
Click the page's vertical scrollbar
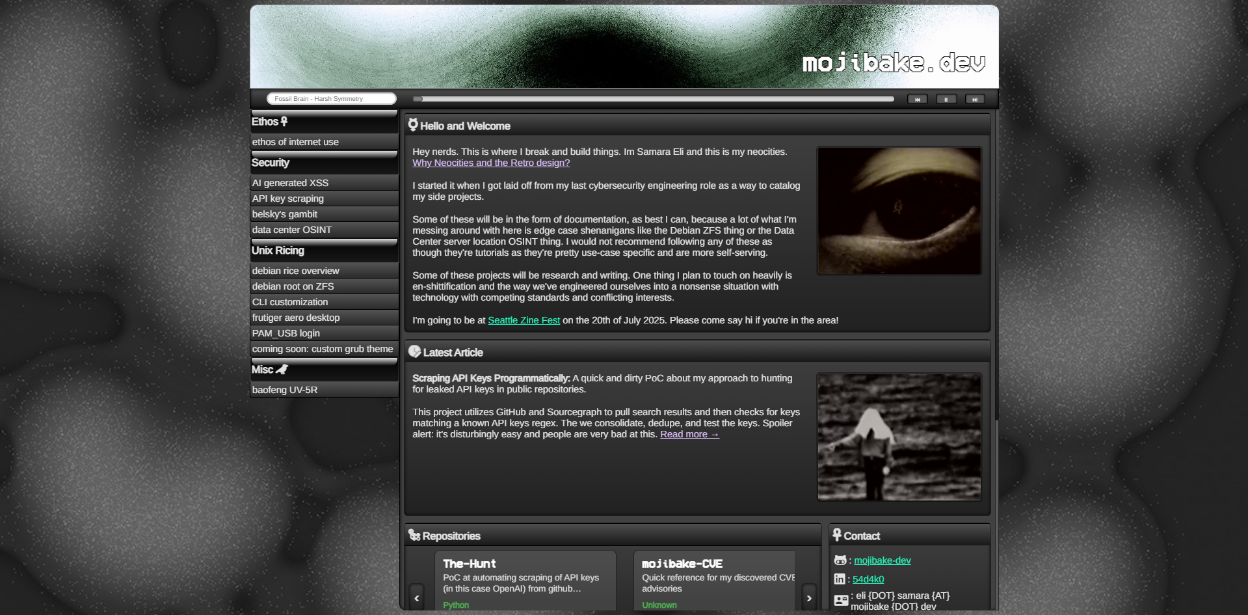coord(996,265)
